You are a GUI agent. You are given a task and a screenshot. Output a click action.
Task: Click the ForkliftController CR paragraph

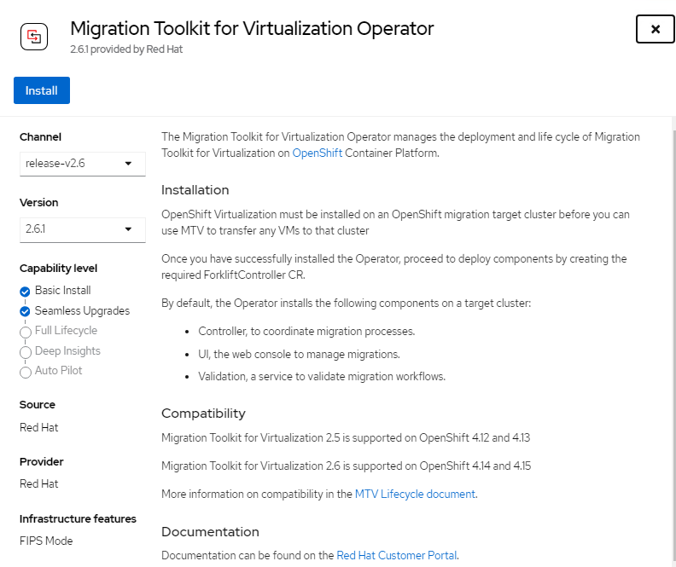click(394, 267)
